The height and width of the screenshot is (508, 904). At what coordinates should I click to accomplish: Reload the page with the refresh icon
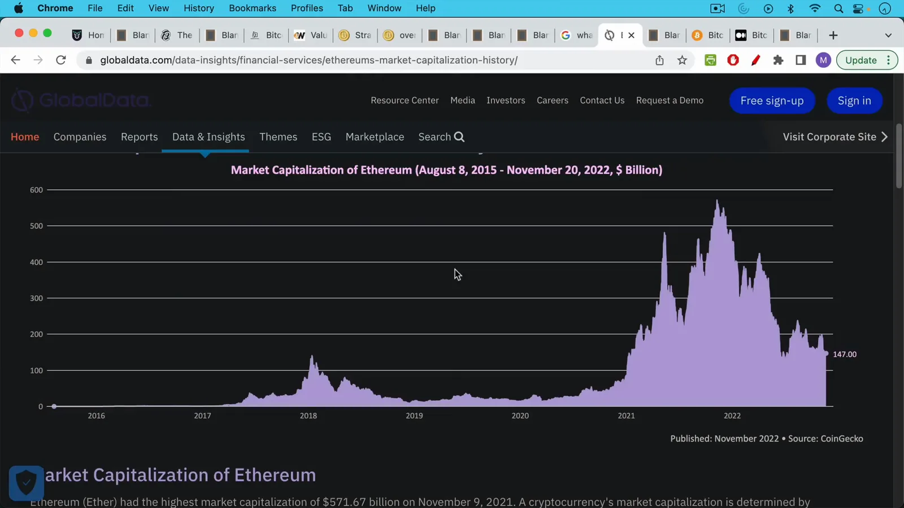pyautogui.click(x=61, y=60)
